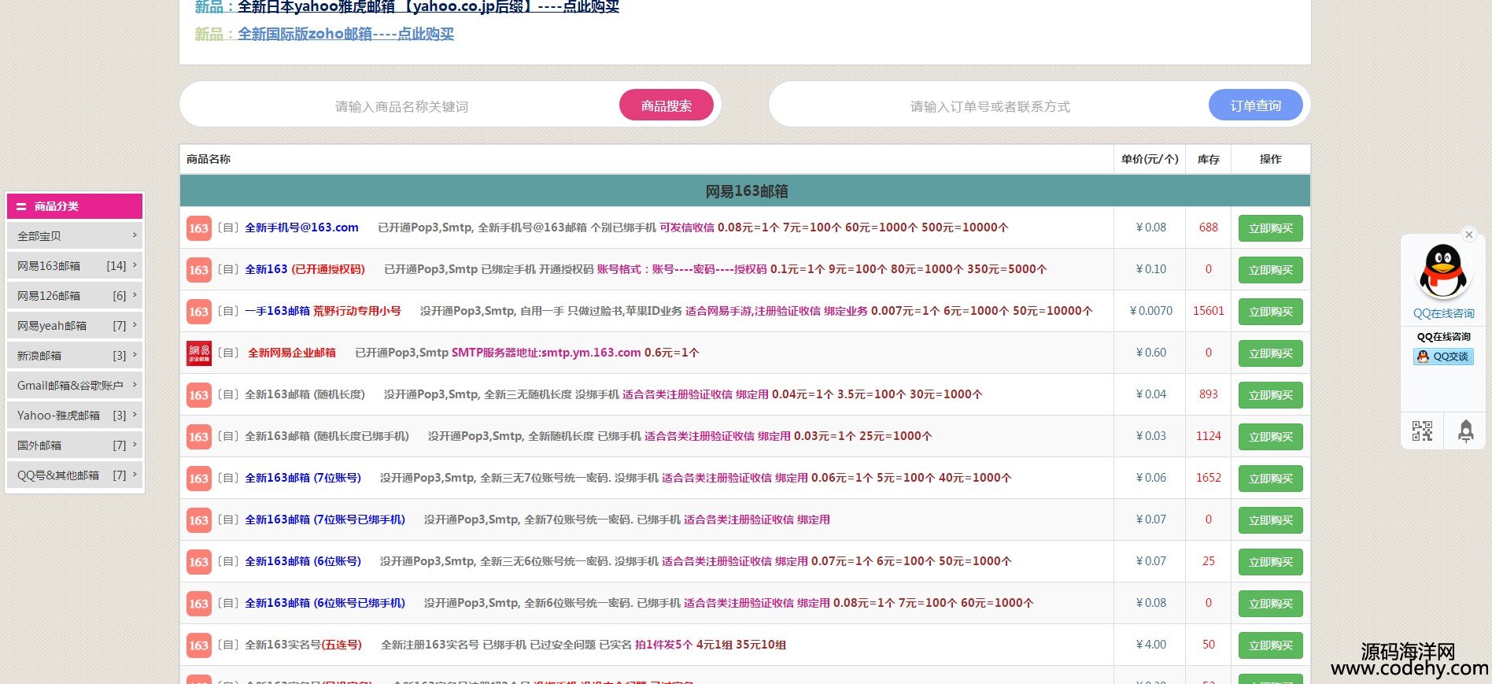Viewport: 1492px width, 684px height.
Task: Click the 163 icon for 全新手机号@163.com row
Action: 199,228
